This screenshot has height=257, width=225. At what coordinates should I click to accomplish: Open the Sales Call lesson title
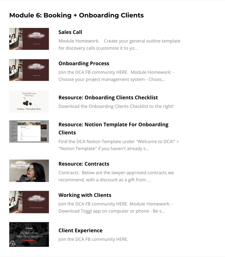click(70, 32)
